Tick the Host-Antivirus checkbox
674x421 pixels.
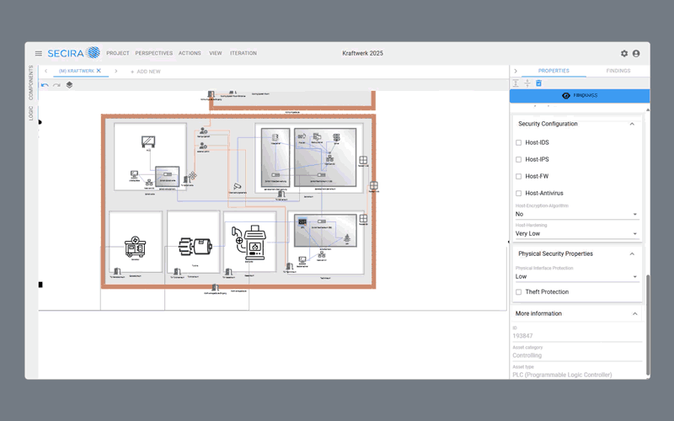[x=519, y=194]
